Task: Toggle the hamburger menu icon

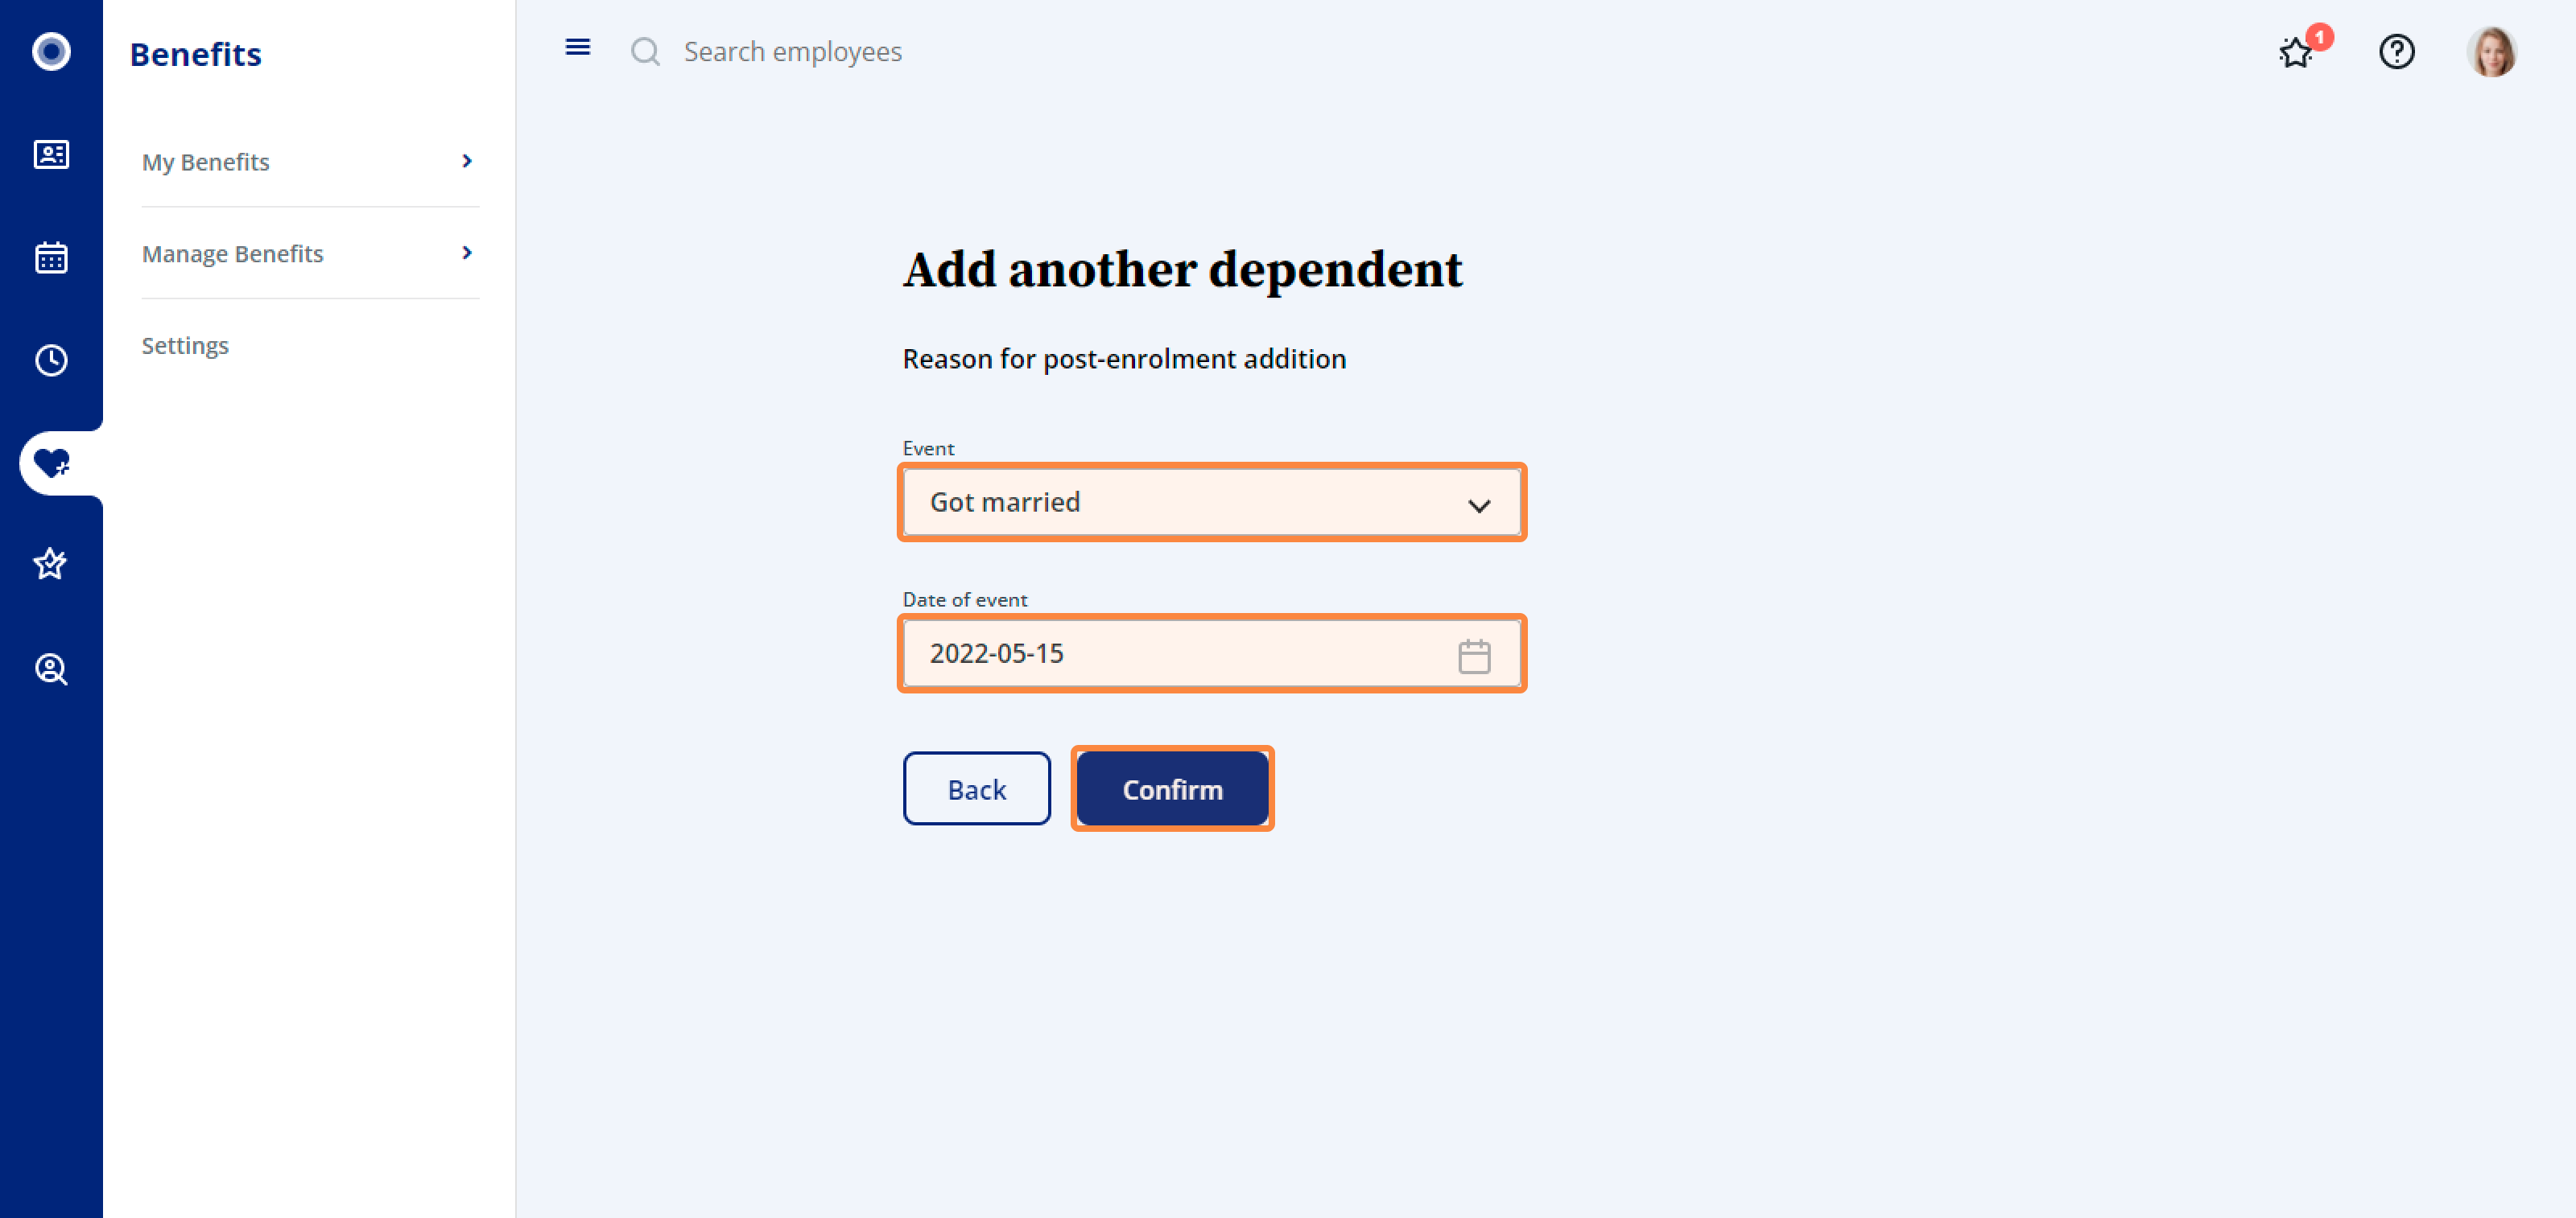Action: pyautogui.click(x=577, y=47)
